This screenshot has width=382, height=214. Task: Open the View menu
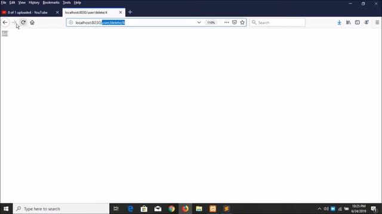coord(22,2)
